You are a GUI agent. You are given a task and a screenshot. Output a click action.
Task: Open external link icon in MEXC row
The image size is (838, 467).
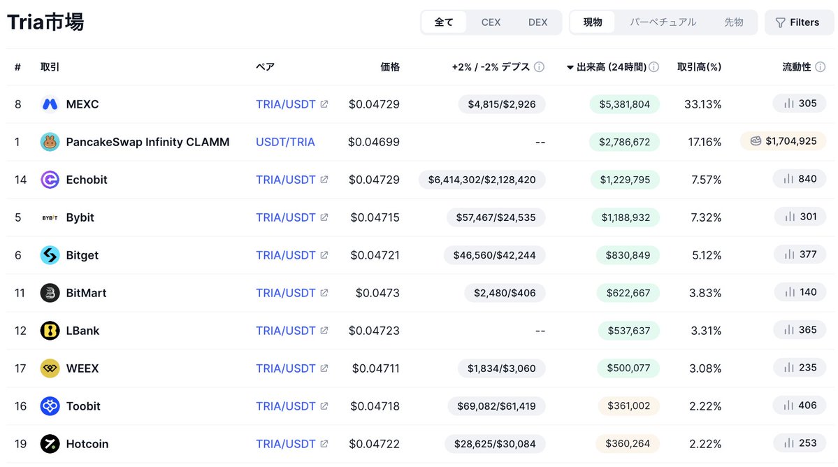[324, 104]
